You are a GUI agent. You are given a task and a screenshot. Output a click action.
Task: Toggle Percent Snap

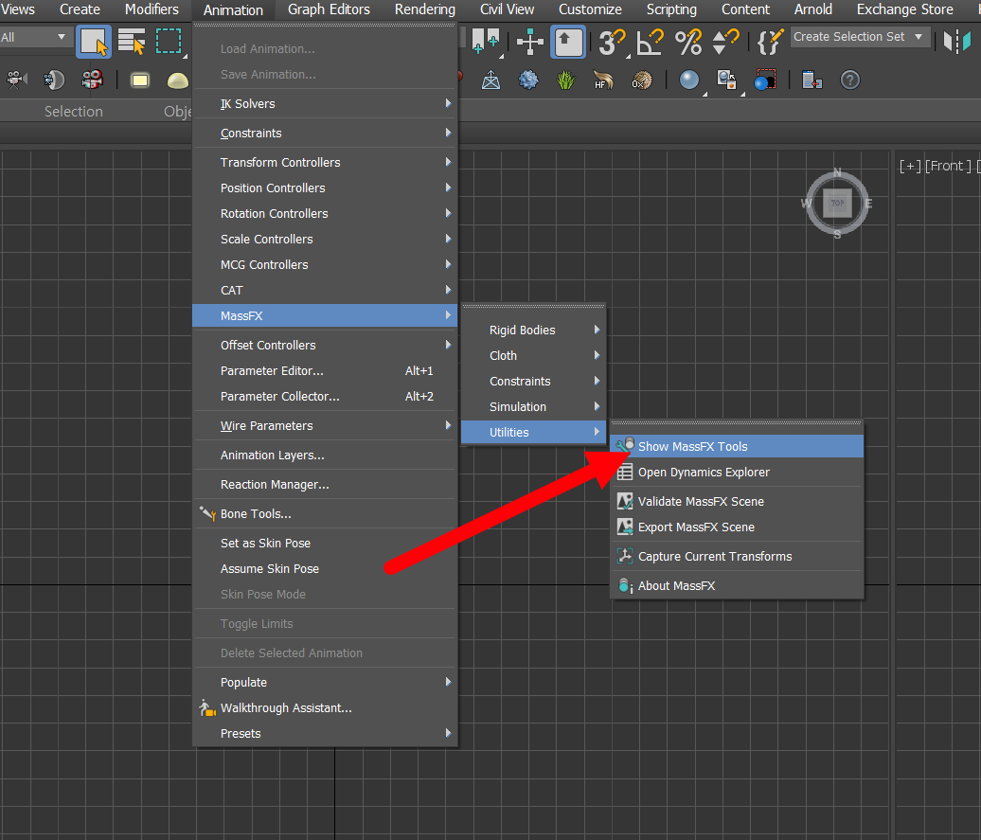click(x=688, y=42)
